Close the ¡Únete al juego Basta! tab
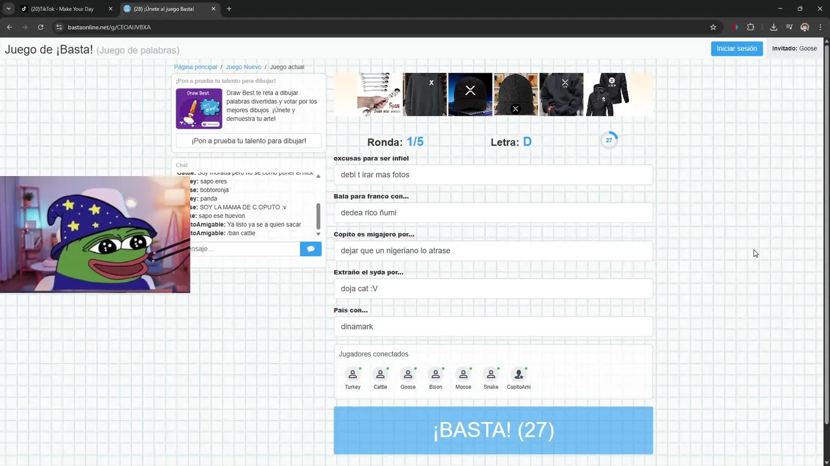 pos(214,9)
